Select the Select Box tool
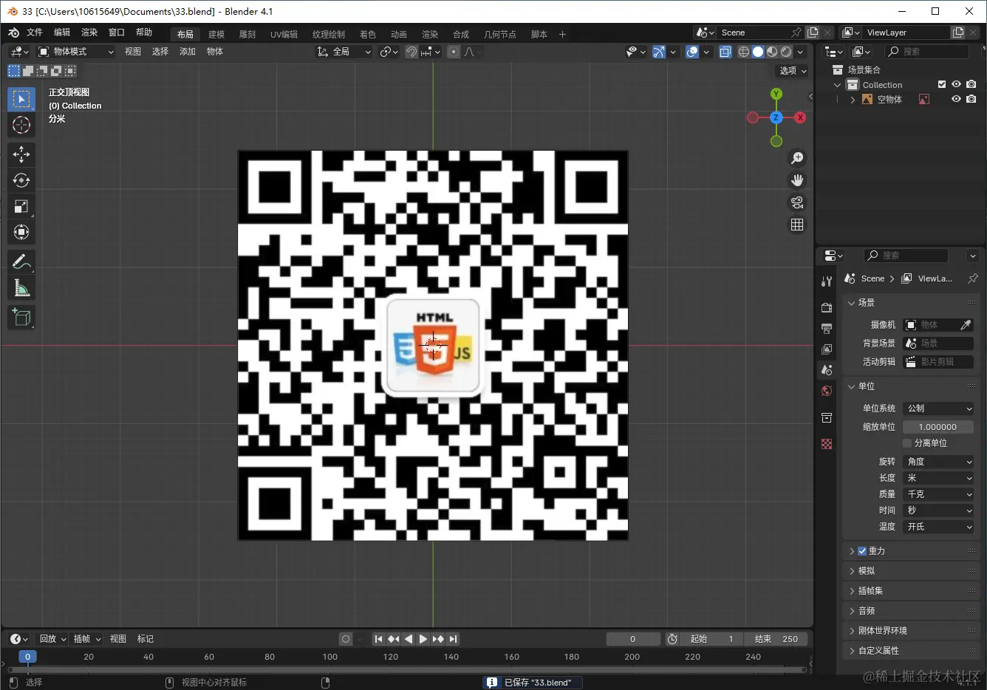The height and width of the screenshot is (690, 987). coord(21,99)
